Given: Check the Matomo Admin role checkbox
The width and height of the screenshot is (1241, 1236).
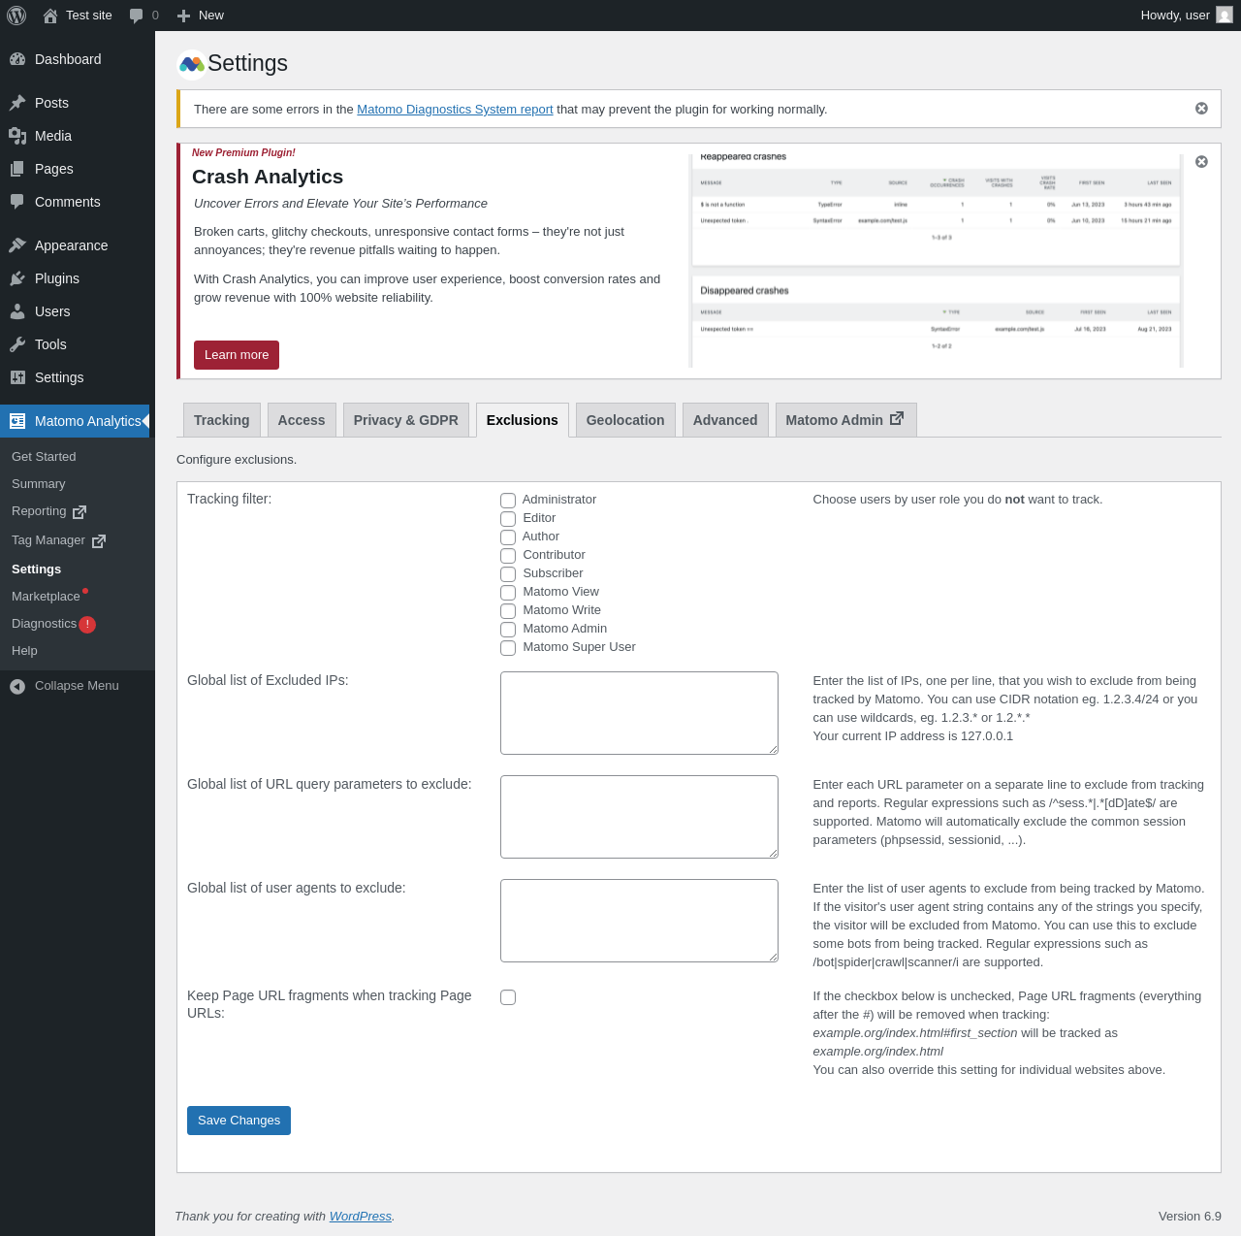Looking at the screenshot, I should point(508,630).
